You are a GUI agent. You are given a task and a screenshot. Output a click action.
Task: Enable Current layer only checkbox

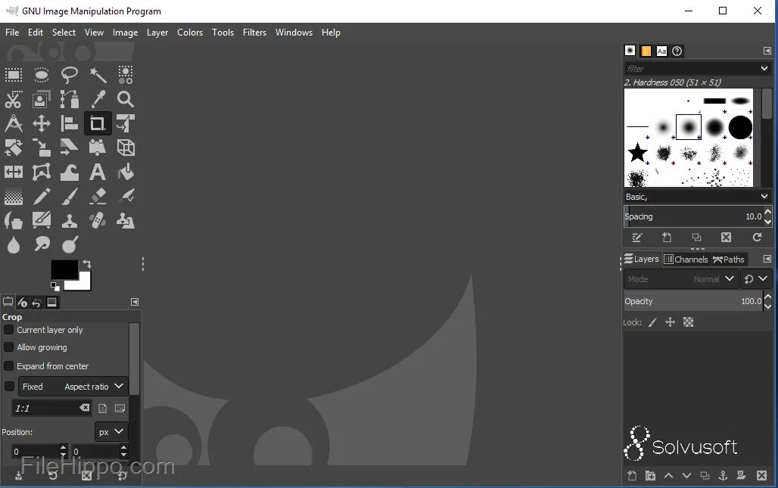[x=8, y=330]
